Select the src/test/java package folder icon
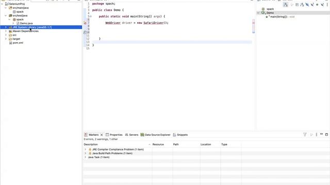 (x=10, y=15)
